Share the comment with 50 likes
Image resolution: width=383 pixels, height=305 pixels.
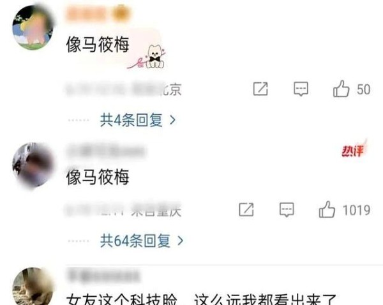click(260, 89)
